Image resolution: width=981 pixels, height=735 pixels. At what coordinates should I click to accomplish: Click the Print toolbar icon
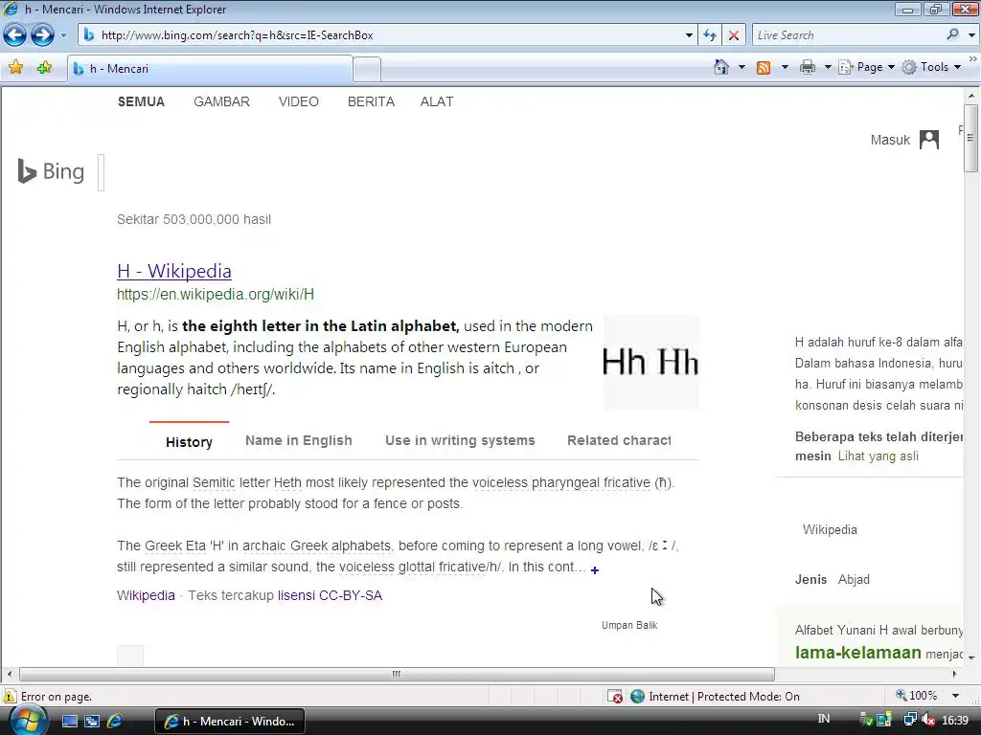click(808, 68)
